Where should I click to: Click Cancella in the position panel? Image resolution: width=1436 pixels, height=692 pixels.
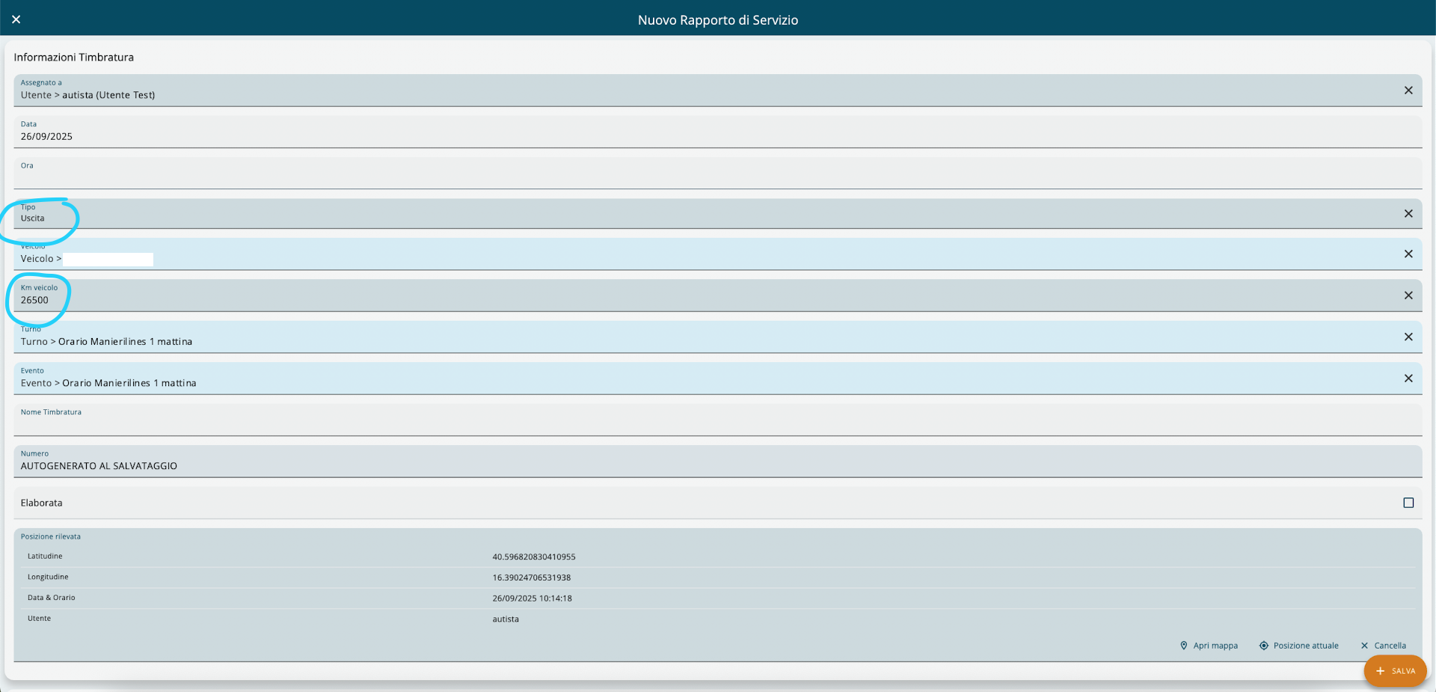pos(1383,646)
